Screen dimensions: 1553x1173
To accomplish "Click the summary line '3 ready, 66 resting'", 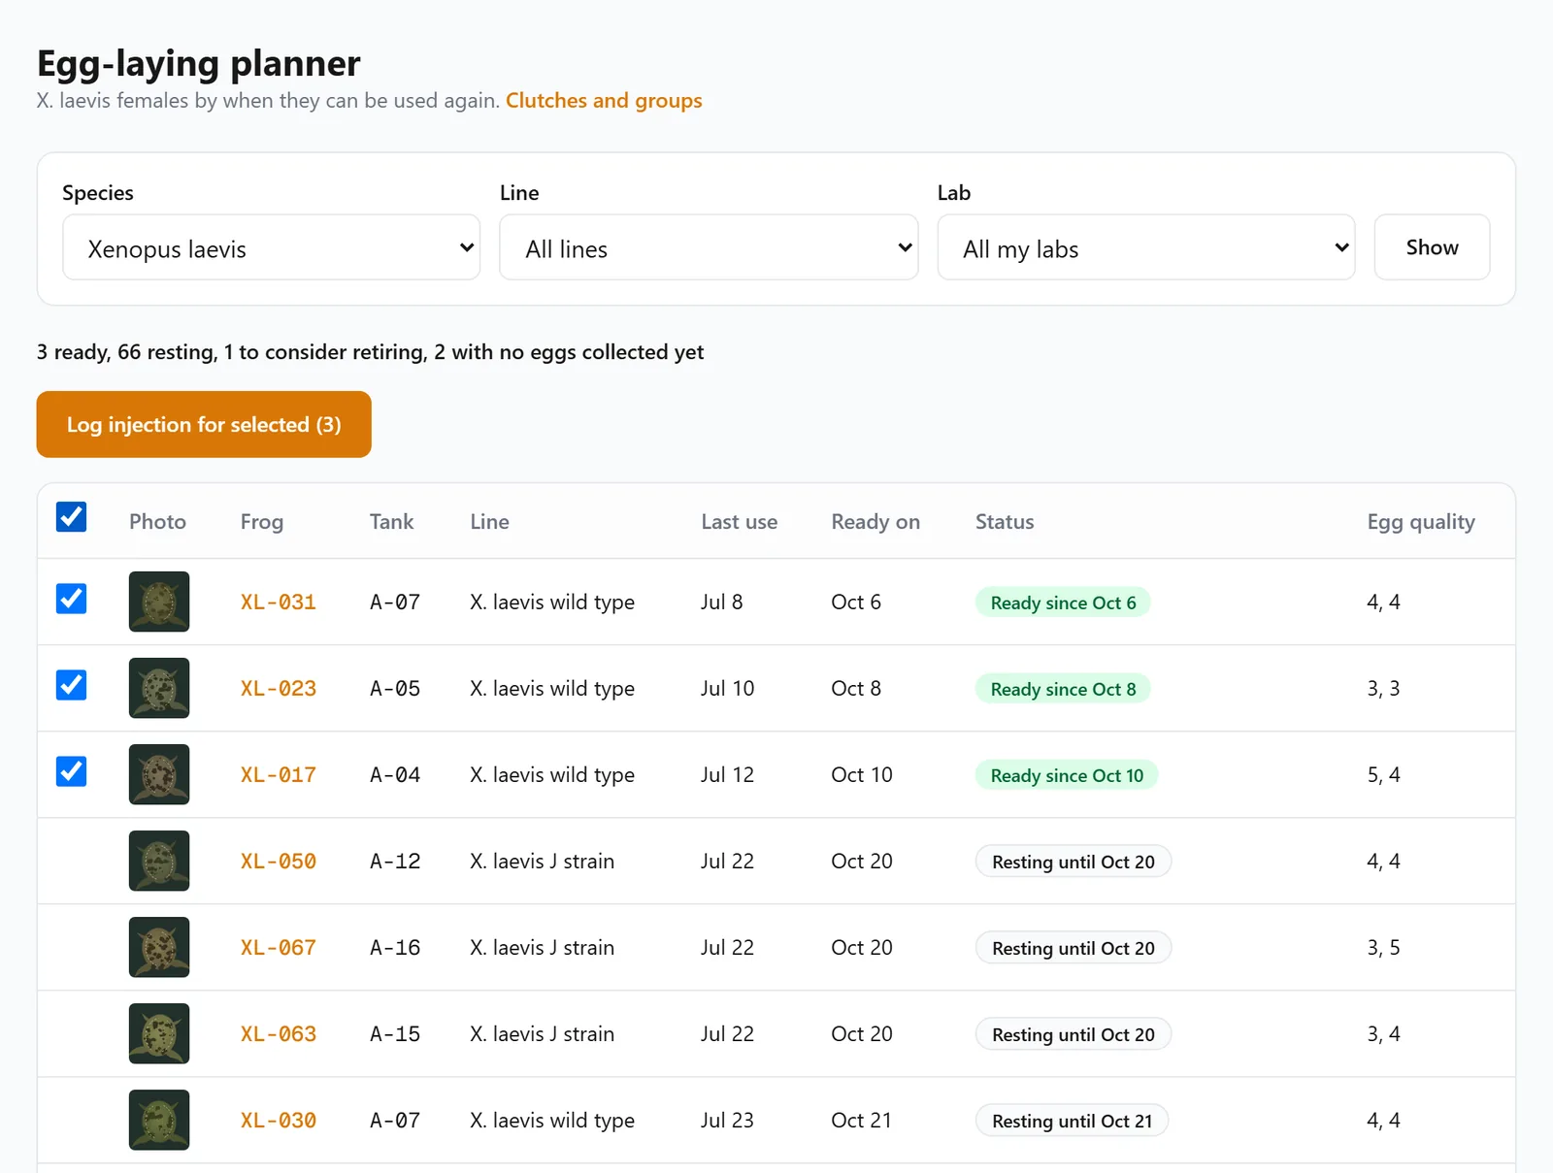I will pos(370,352).
